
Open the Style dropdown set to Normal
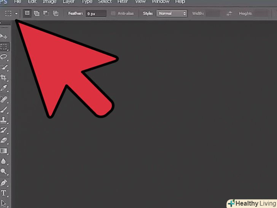pyautogui.click(x=172, y=13)
